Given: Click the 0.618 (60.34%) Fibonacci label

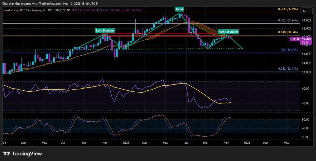Looking at the screenshot, I should [x=288, y=33].
